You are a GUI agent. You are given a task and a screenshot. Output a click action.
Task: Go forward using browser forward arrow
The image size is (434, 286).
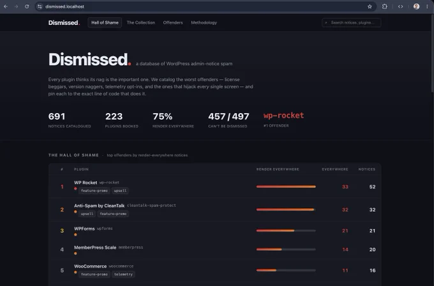16,6
